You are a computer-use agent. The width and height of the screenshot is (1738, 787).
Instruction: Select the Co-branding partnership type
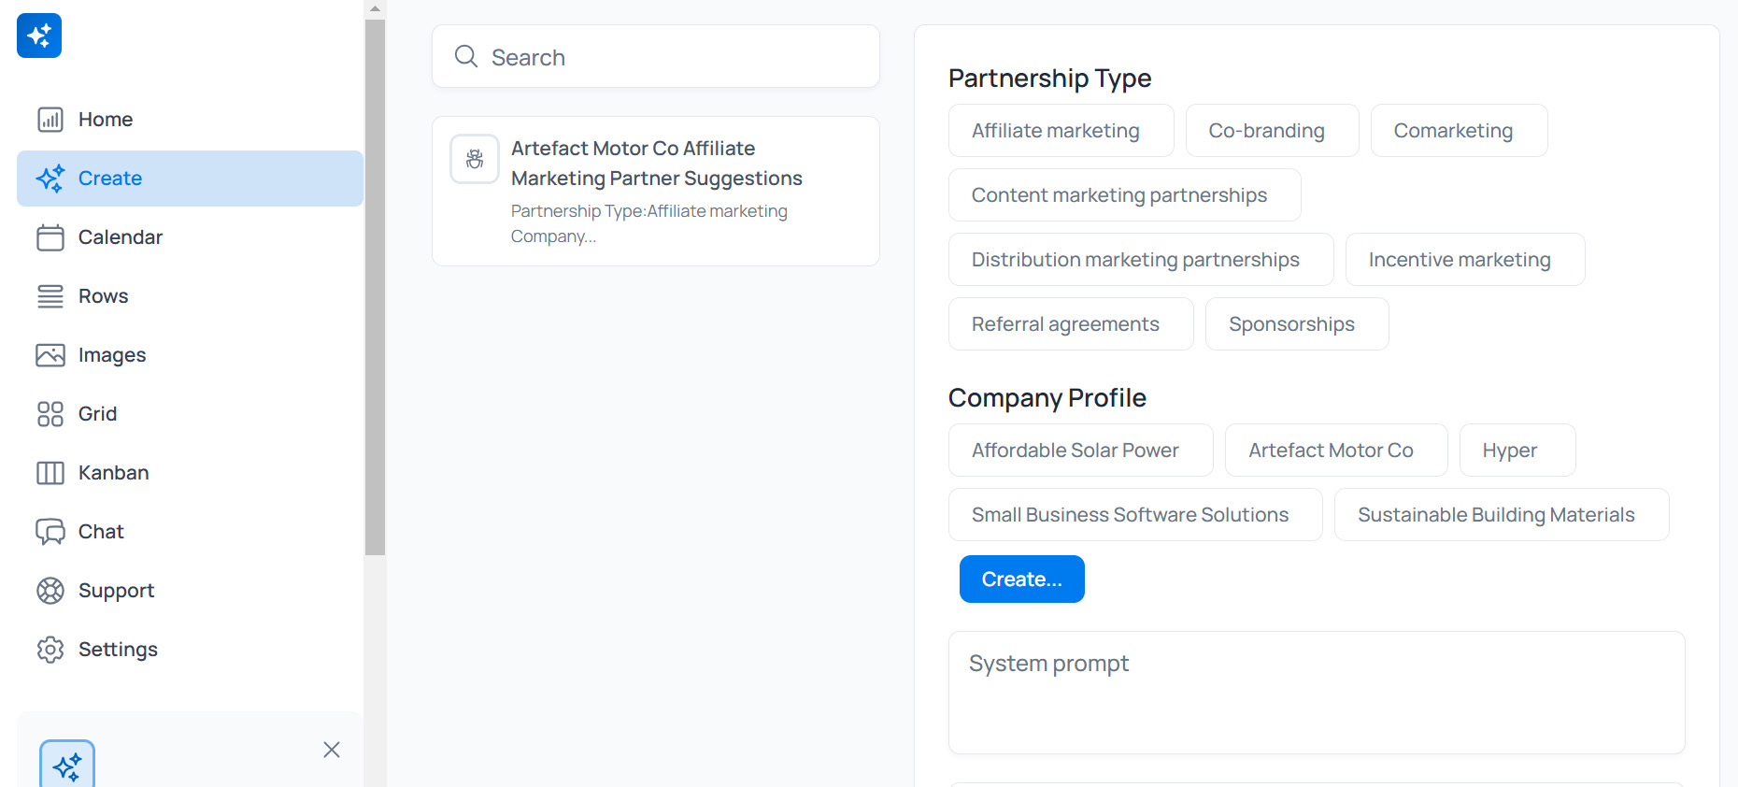(x=1272, y=131)
